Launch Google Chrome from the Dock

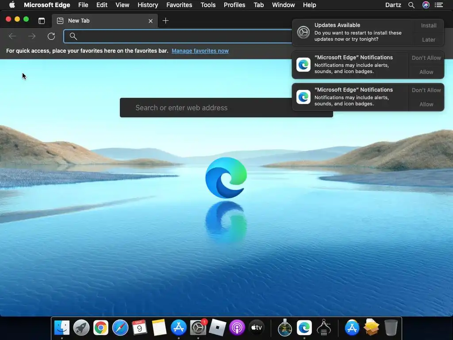(100, 328)
